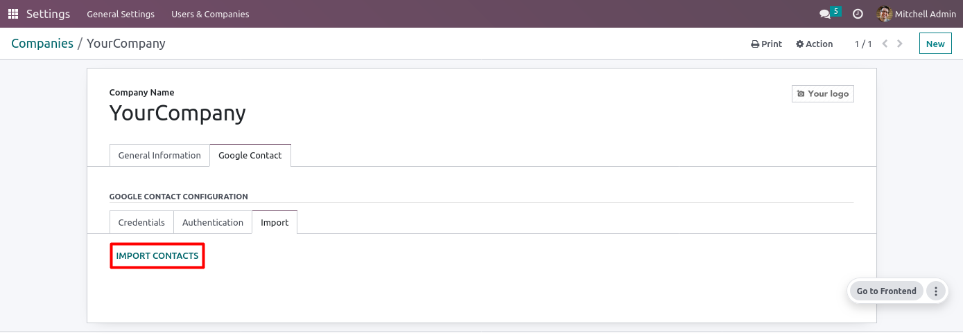The height and width of the screenshot is (335, 963).
Task: Expand the Action menu
Action: pos(814,44)
